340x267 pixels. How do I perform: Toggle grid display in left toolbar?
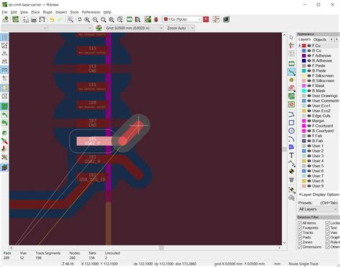pos(4,37)
